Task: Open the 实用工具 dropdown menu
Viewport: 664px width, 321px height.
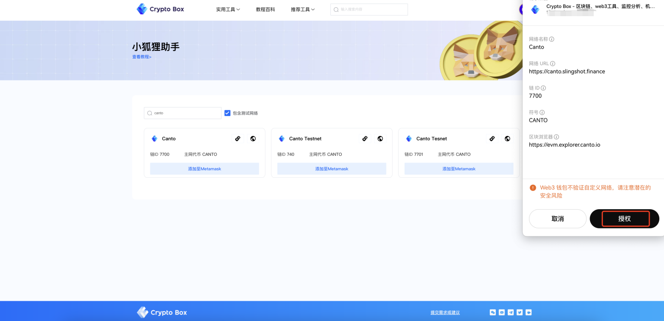Action: [x=228, y=10]
